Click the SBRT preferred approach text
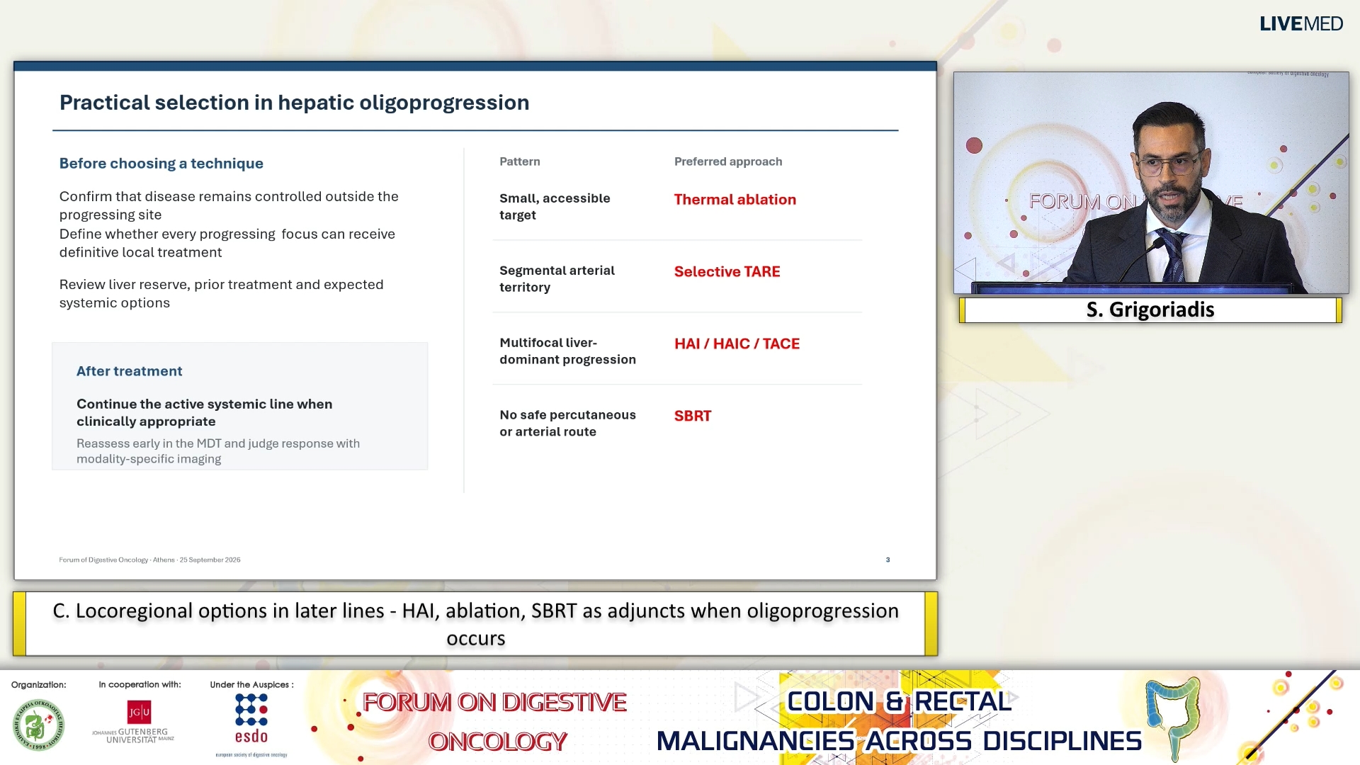The width and height of the screenshot is (1360, 765). point(692,416)
